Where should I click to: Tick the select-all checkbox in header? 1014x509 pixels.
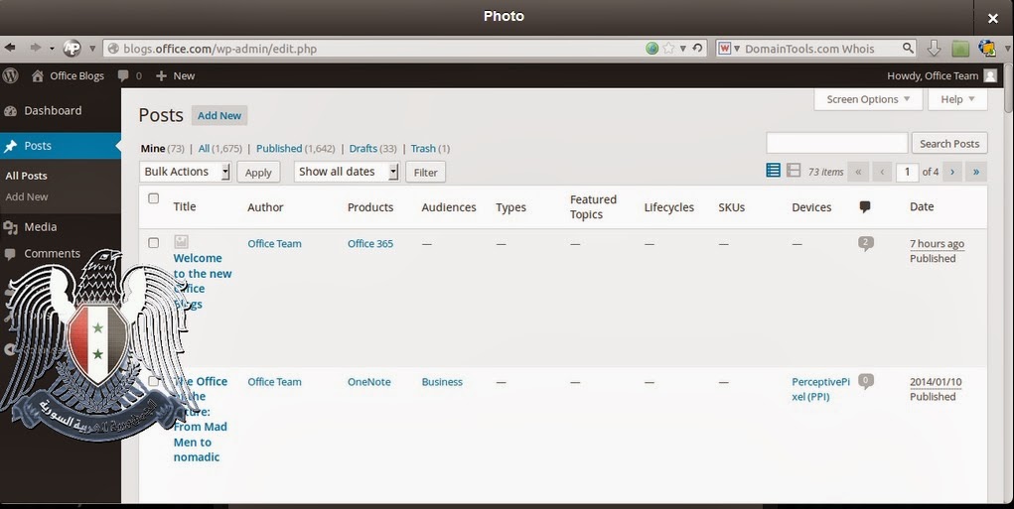[153, 198]
